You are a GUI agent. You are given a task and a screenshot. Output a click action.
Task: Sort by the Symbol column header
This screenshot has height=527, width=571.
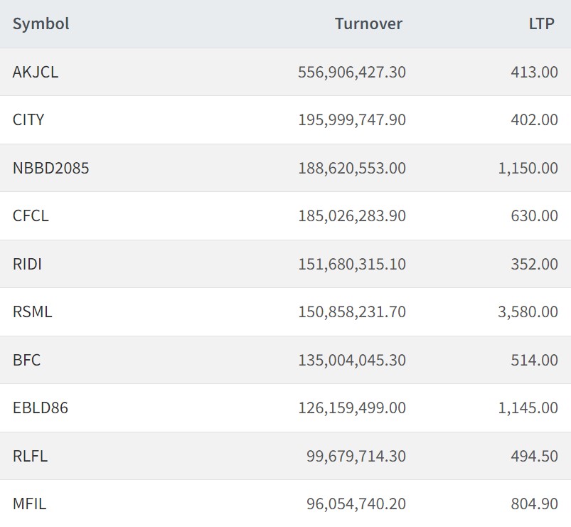click(x=41, y=24)
